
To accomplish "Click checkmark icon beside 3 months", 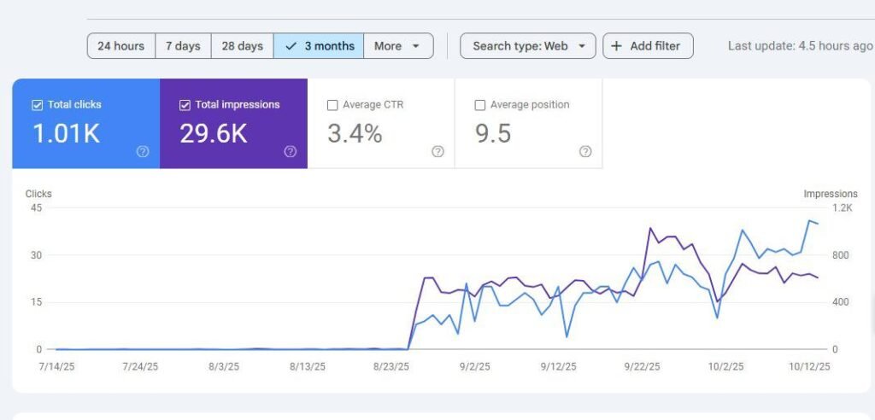I will (291, 46).
